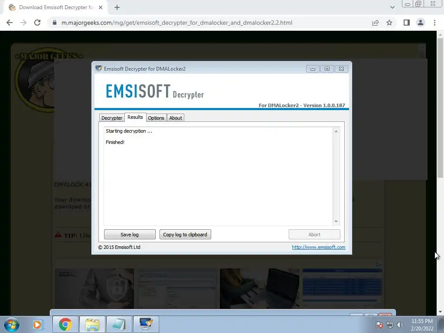Click the AdChoices triangle icon
Image resolution: width=444 pixels, height=333 pixels.
click(x=379, y=264)
